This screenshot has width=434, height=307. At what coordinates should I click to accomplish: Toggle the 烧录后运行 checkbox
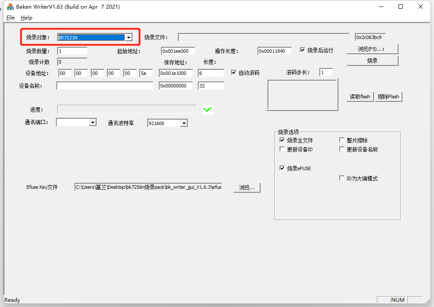(302, 50)
